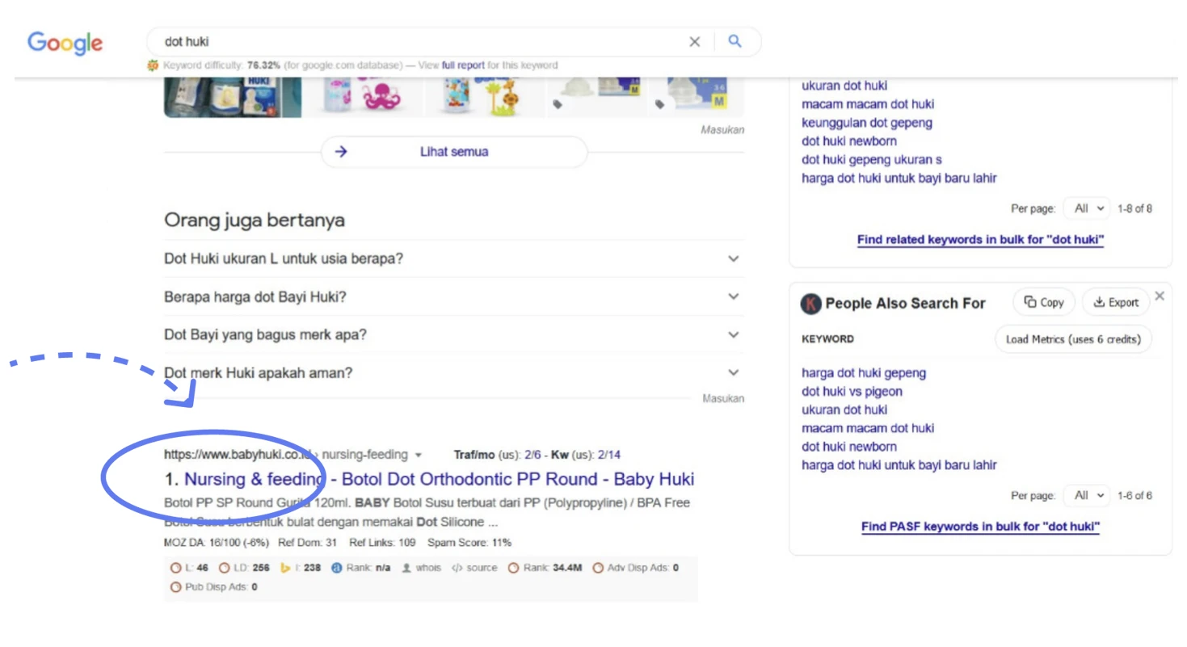Click the 'KEYWORD' column header
The image size is (1187, 647).
point(827,339)
